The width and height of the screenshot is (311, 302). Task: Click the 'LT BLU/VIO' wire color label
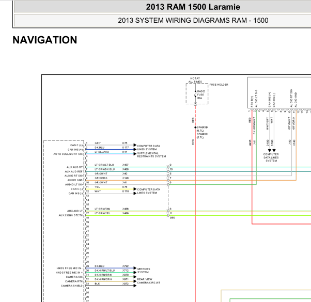pyautogui.click(x=102, y=152)
